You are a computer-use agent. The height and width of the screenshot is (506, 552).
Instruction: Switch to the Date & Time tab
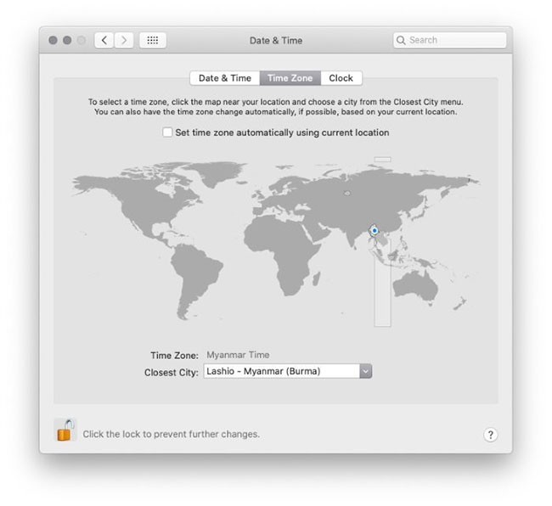pyautogui.click(x=225, y=78)
